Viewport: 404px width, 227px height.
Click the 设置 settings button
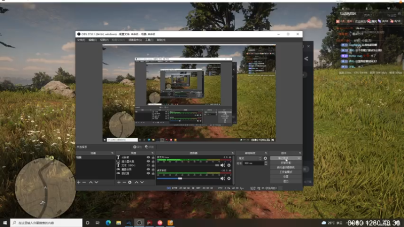(286, 177)
